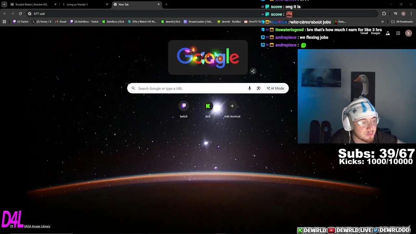
Task: Open the twitch shortcut tile
Action: tap(184, 110)
